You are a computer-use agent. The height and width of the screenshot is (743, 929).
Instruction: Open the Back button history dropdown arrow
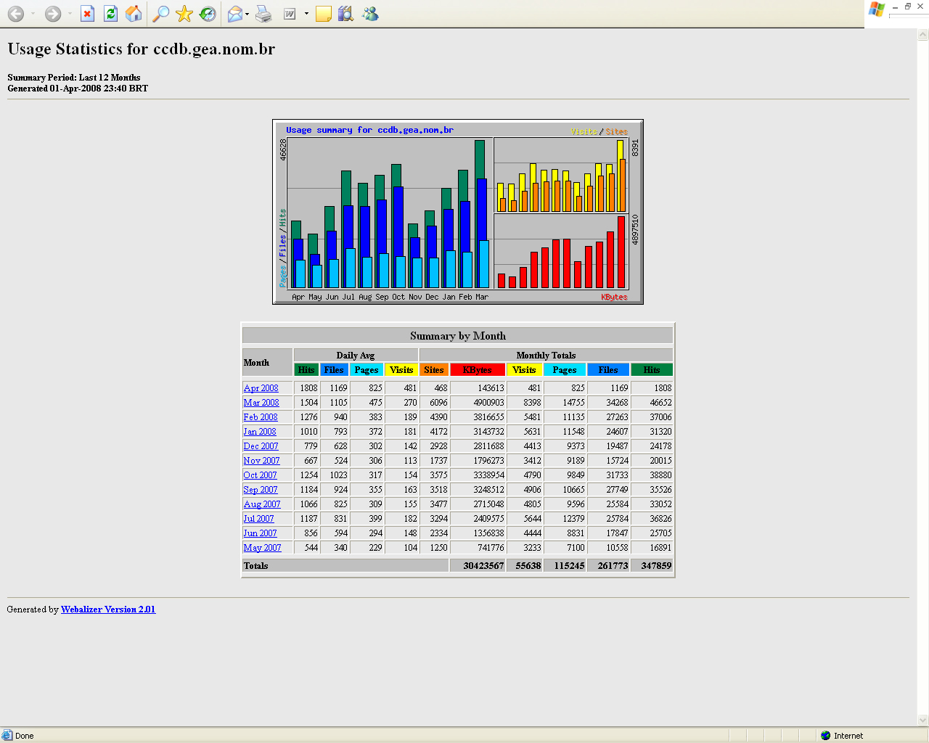coord(33,14)
